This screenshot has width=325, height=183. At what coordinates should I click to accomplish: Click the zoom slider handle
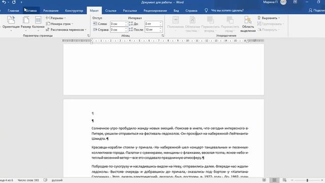(307, 180)
